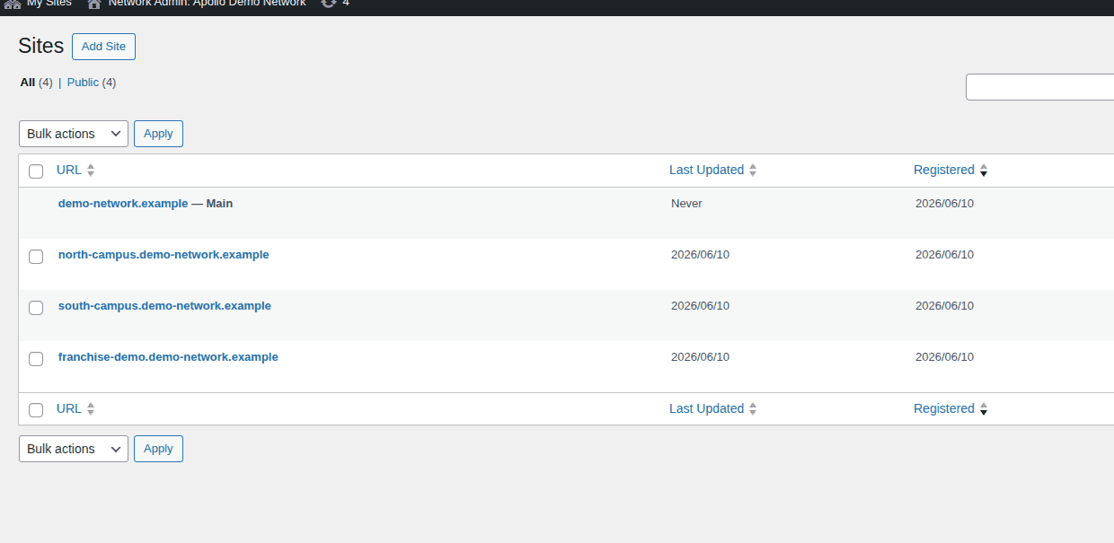Select the north-campus.demo-network.example checkbox

click(36, 257)
